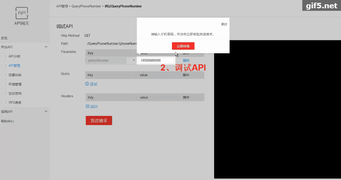Click the plus icon beside Query 添加
This screenshot has width=341, height=180.
pos(87,84)
